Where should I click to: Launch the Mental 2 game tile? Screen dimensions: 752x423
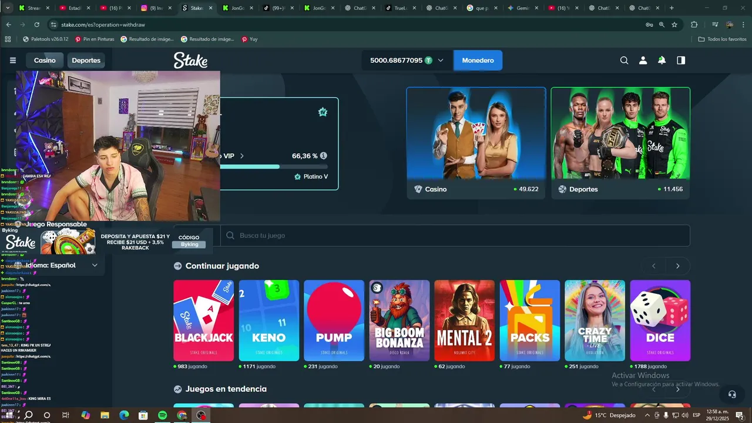[464, 320]
